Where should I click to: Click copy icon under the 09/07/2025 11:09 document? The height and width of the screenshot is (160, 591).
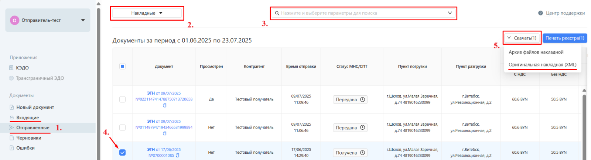pyautogui.click(x=164, y=105)
